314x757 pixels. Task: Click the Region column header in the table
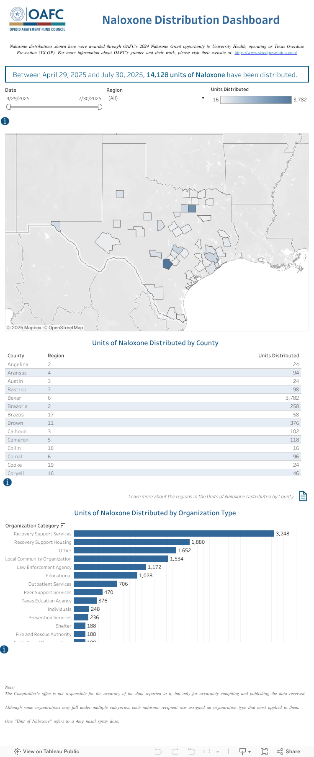point(56,356)
